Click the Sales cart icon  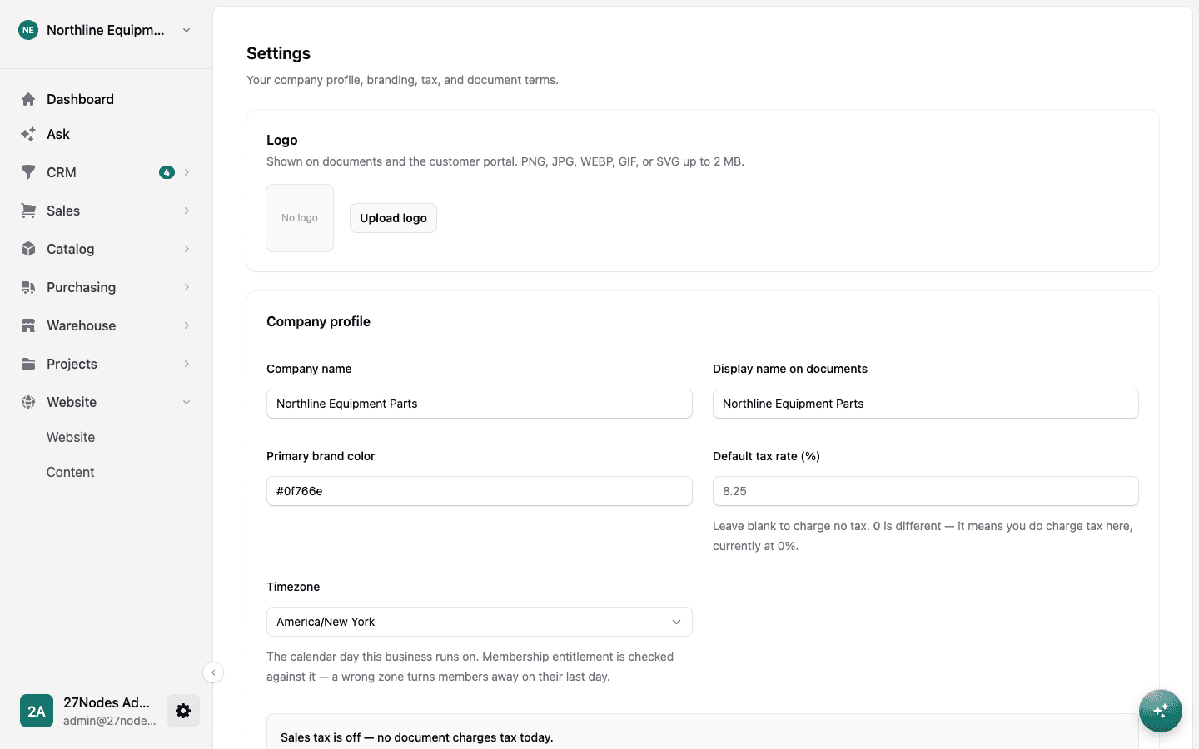click(28, 211)
